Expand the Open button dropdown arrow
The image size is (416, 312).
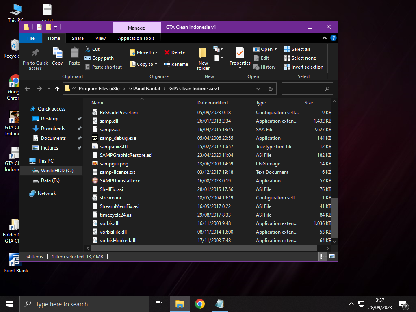pos(275,49)
